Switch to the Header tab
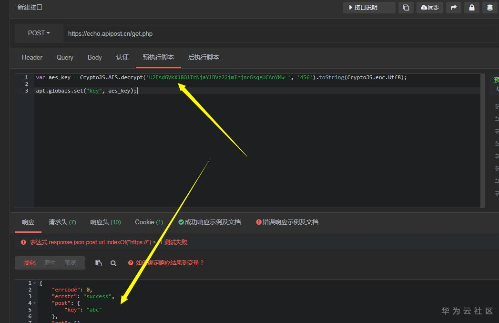The image size is (499, 323). tap(32, 58)
